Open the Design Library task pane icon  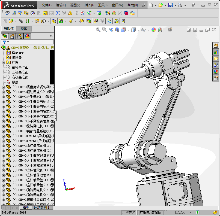[216, 52]
